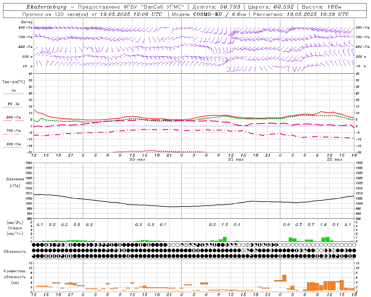Click the 0.9 precipitation value
371x297 pixels.
[286, 225]
